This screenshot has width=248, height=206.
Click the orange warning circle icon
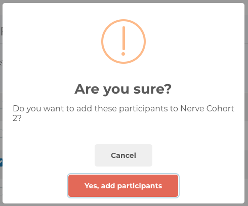coord(123,42)
